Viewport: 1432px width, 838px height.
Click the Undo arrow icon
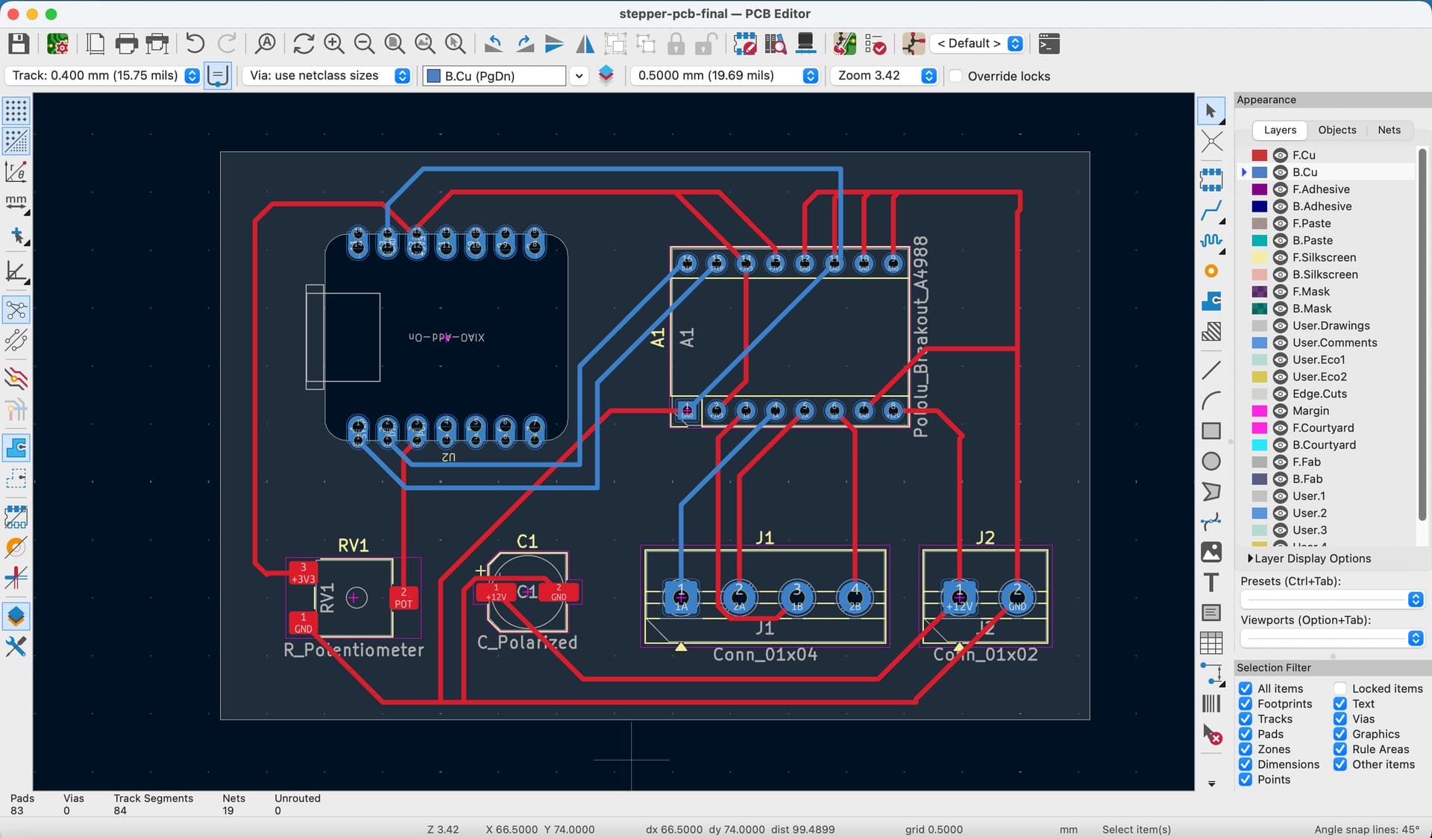pyautogui.click(x=195, y=44)
